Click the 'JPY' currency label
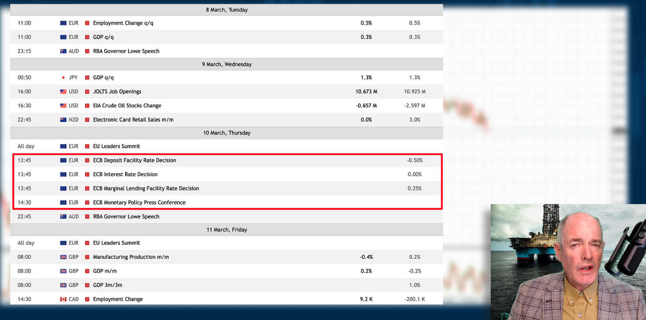 (x=73, y=78)
